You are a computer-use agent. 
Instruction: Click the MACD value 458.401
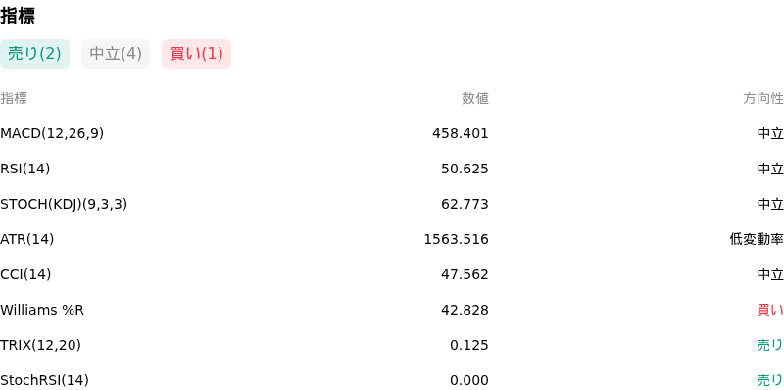point(461,133)
